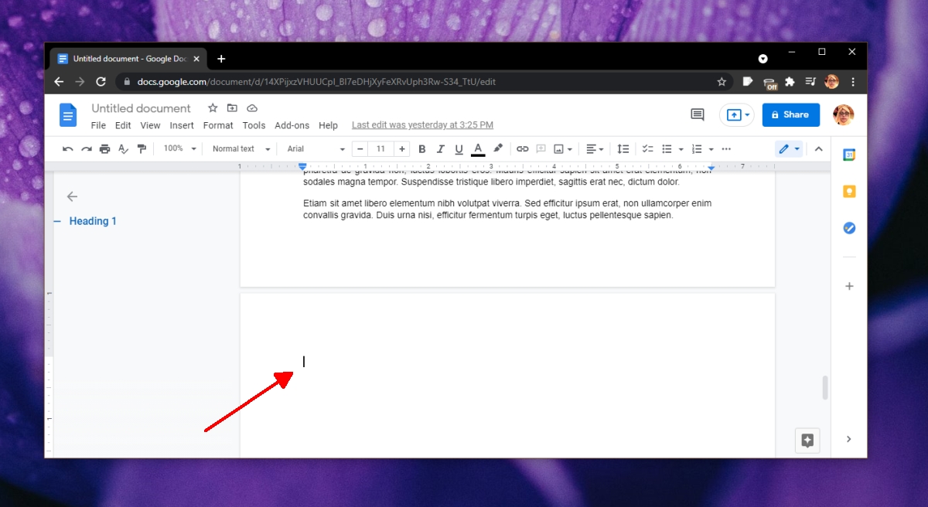The height and width of the screenshot is (507, 928).
Task: Collapse the menus with the up chevron
Action: coord(818,148)
